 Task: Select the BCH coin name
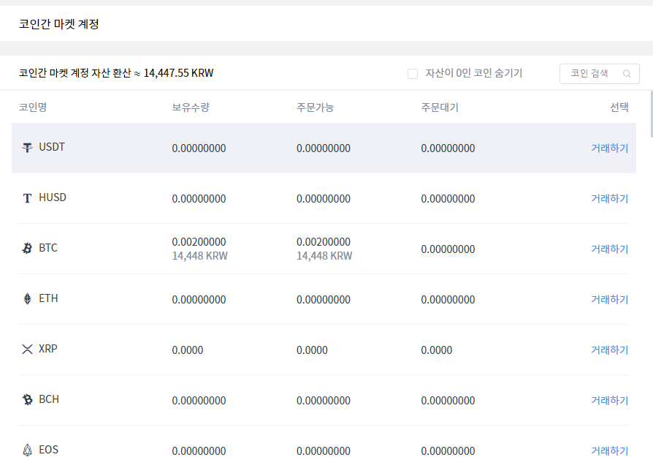click(49, 399)
